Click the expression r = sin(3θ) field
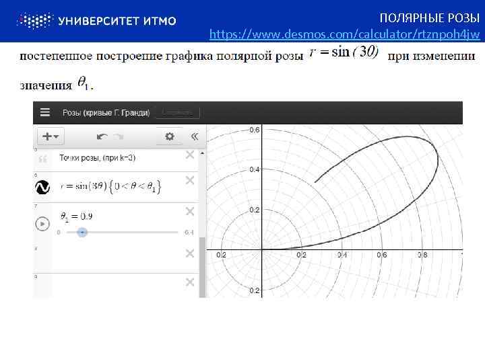Viewport: 485px width, 363px height. click(x=111, y=186)
